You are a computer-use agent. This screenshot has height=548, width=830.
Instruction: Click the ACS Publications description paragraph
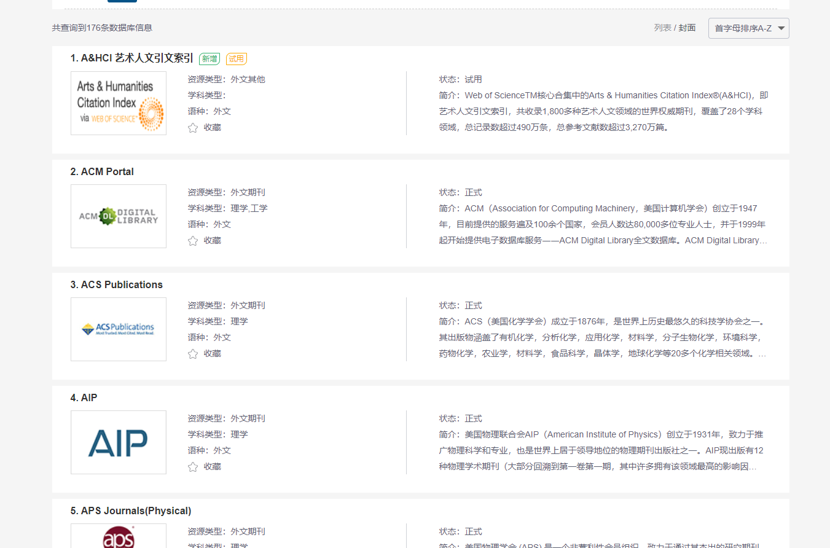pos(604,338)
